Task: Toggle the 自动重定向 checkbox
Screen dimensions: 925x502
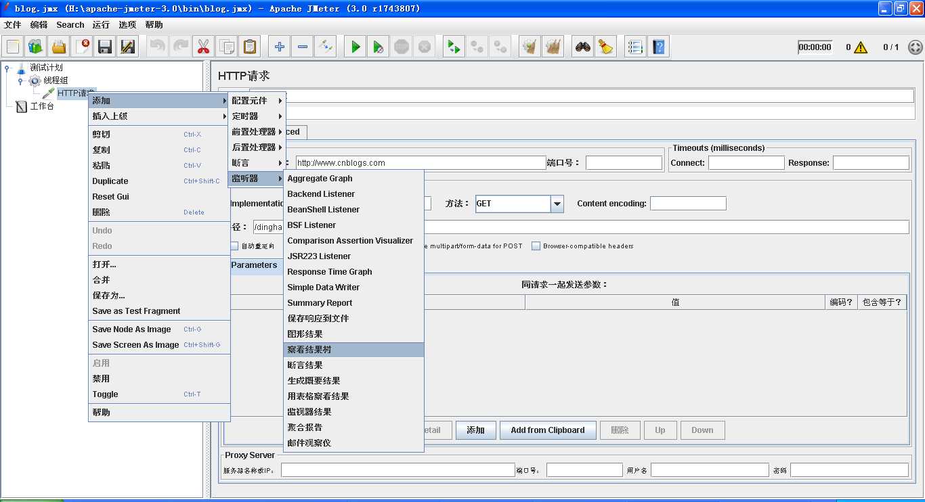Action: [x=234, y=246]
